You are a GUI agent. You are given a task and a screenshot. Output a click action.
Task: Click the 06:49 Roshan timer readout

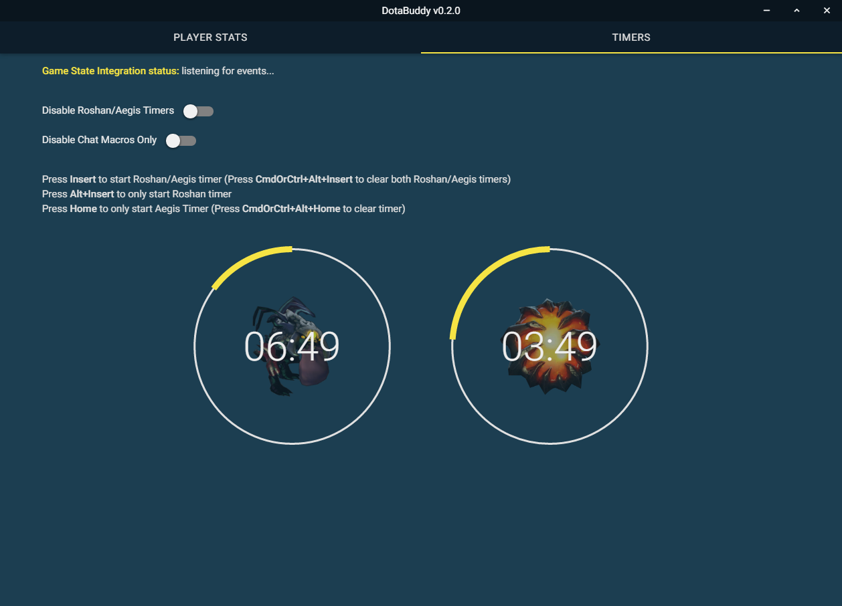click(x=292, y=347)
